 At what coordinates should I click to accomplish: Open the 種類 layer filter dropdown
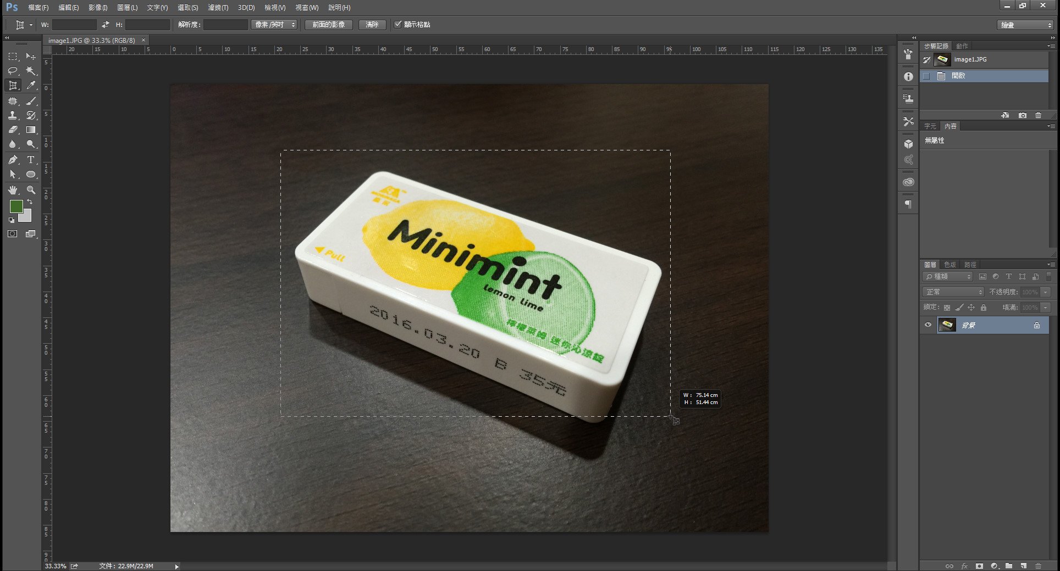click(x=948, y=277)
